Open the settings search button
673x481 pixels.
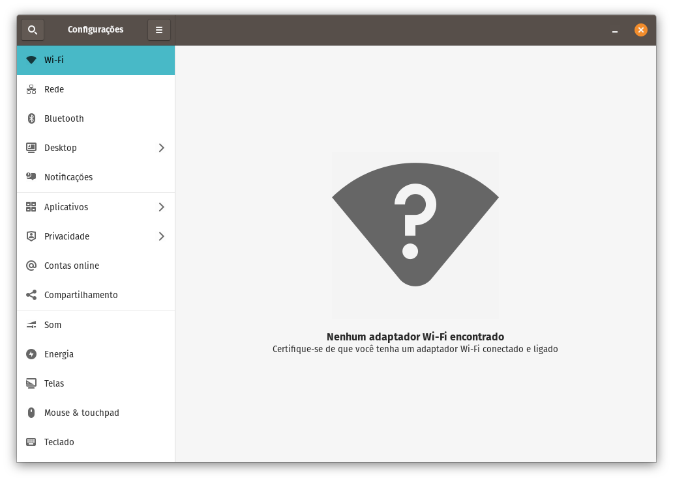coord(33,30)
